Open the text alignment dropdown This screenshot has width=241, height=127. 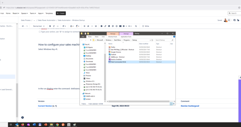pyautogui.click(x=64, y=26)
